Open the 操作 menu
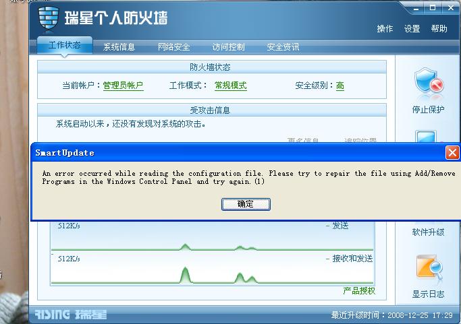The width and height of the screenshot is (461, 324). 385,29
